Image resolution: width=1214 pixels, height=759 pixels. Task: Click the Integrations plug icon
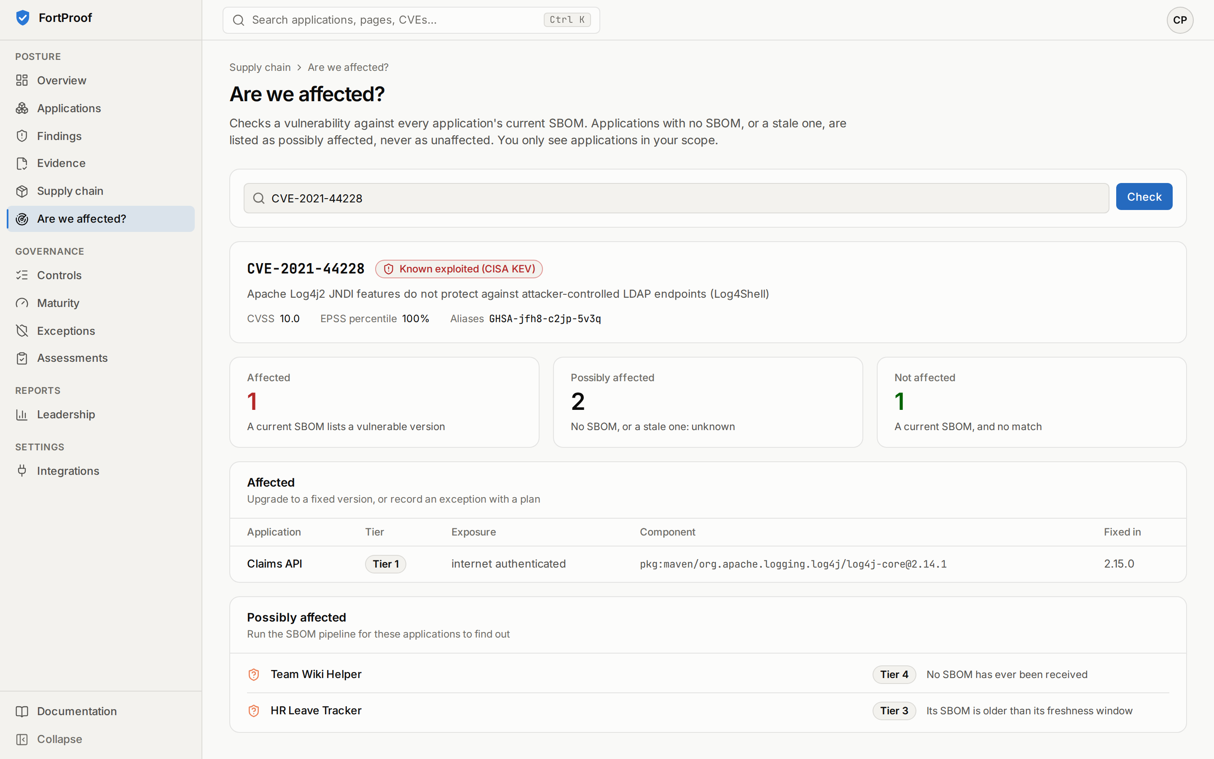[x=21, y=471]
